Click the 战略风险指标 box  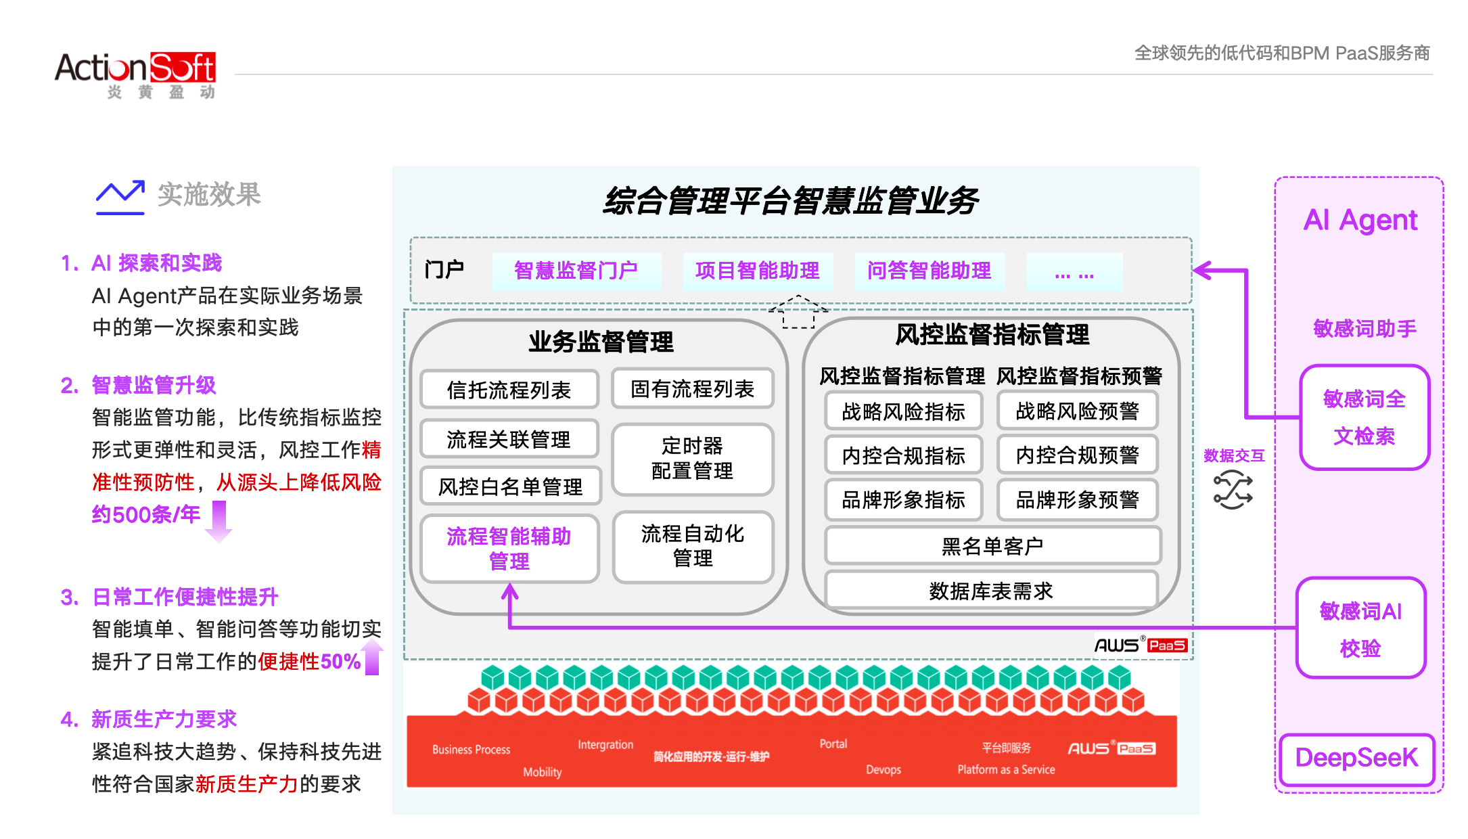[x=903, y=411]
